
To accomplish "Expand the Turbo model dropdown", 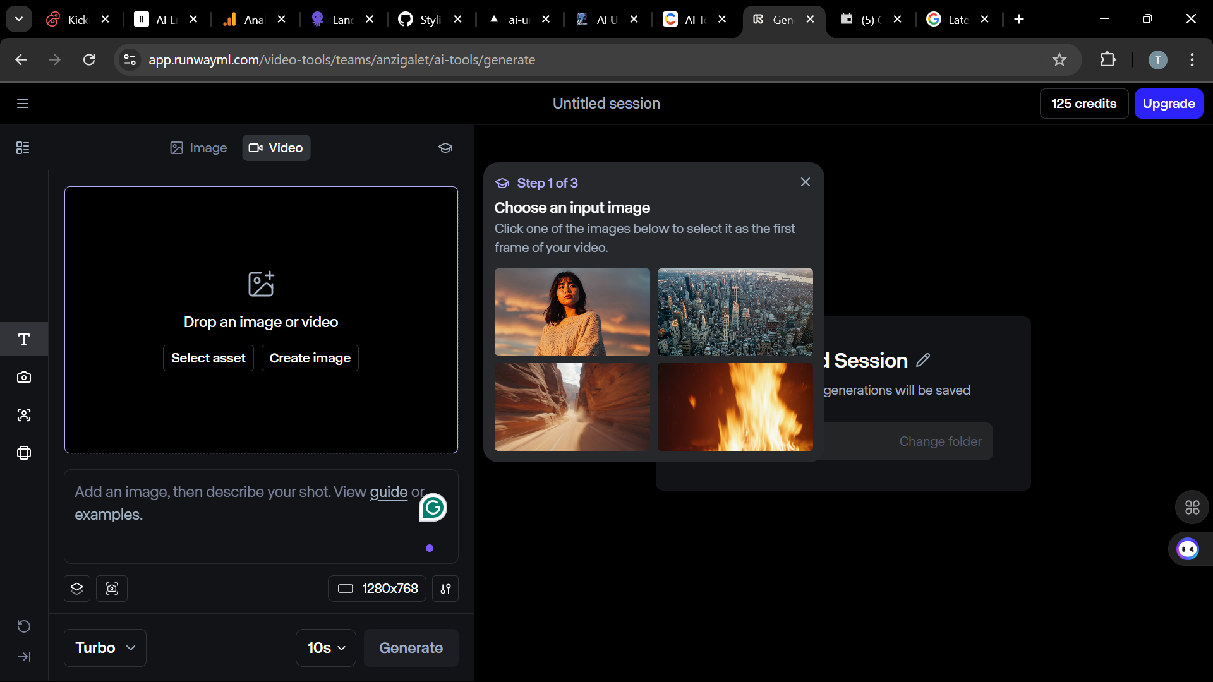I will pyautogui.click(x=105, y=648).
